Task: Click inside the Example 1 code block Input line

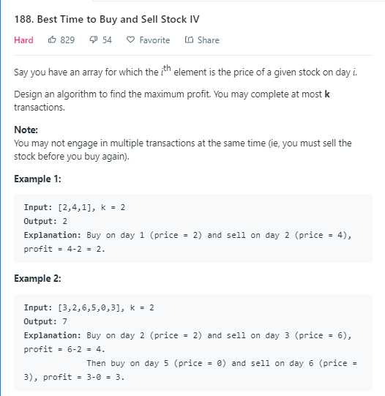Action: coord(75,207)
